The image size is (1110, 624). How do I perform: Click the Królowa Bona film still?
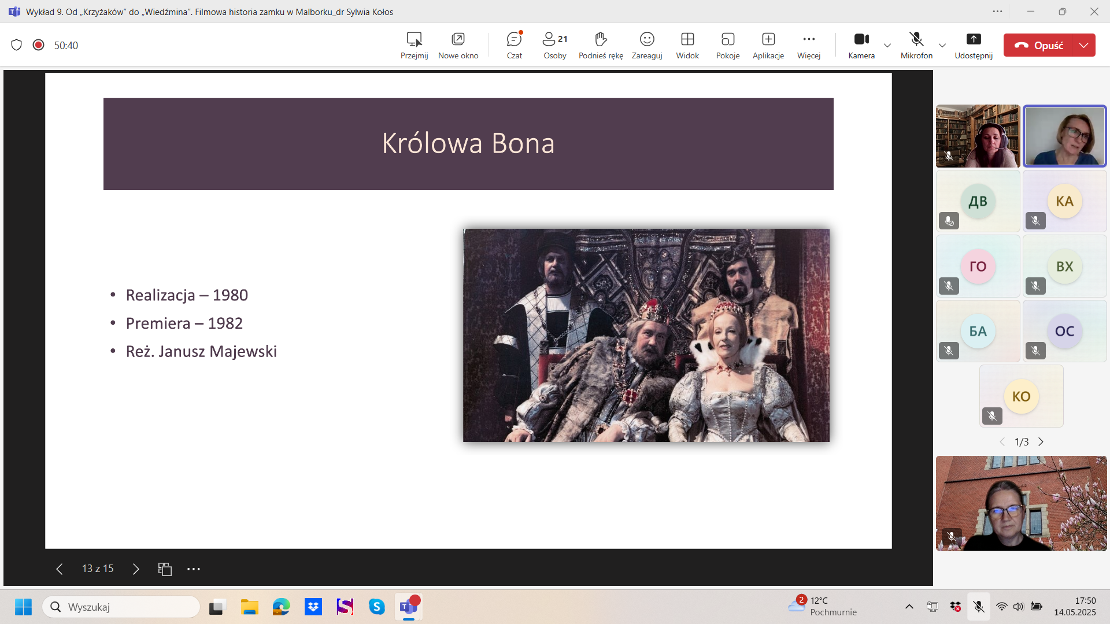(x=646, y=335)
